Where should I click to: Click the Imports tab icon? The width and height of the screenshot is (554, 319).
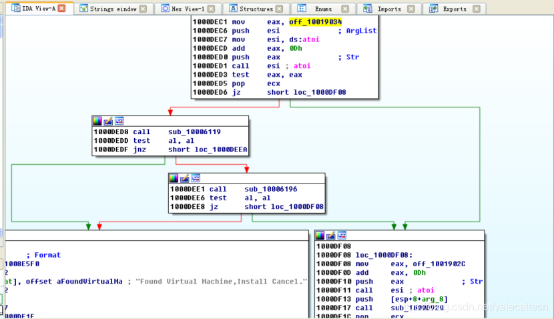[x=368, y=9]
